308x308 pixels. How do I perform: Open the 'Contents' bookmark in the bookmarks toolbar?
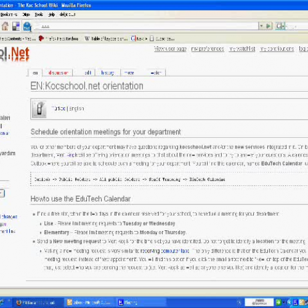(x=18, y=39)
